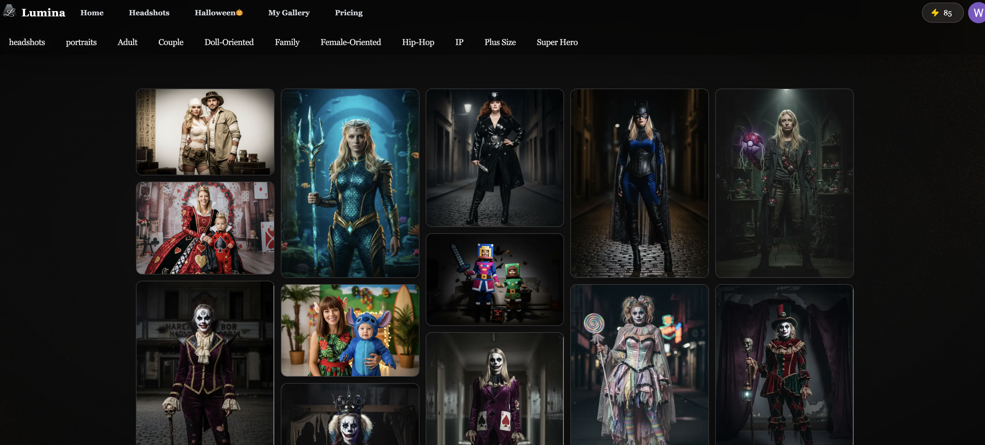Image resolution: width=985 pixels, height=445 pixels.
Task: Select the Hip-Hop category tab
Action: coord(418,42)
